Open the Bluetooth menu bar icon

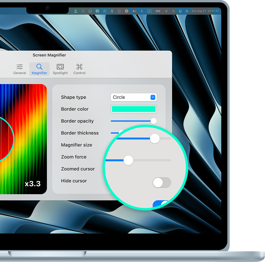pyautogui.click(x=142, y=11)
